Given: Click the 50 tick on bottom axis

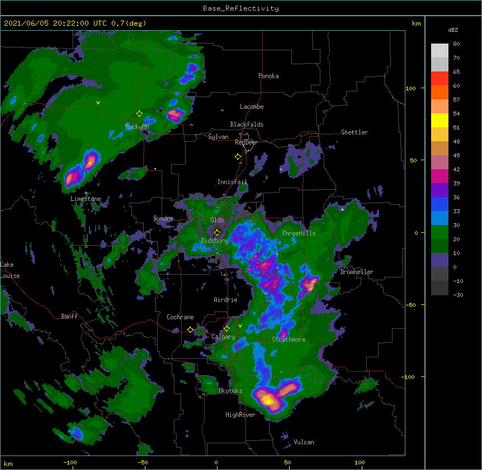Looking at the screenshot, I should pyautogui.click(x=287, y=462).
